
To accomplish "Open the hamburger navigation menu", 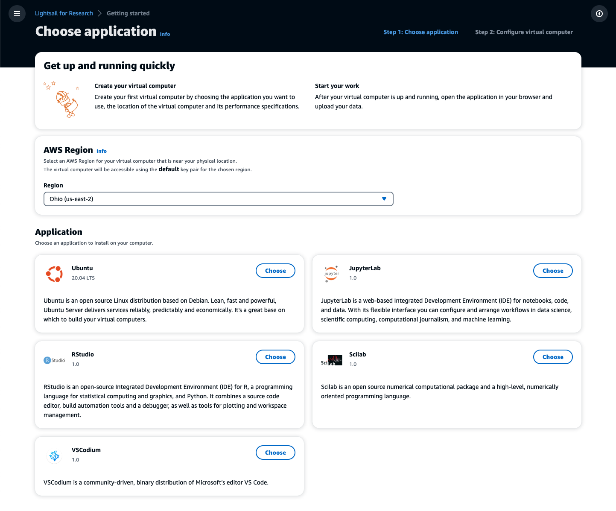I will point(17,14).
